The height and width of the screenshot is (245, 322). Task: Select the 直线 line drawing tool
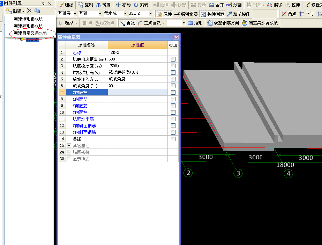(127, 23)
